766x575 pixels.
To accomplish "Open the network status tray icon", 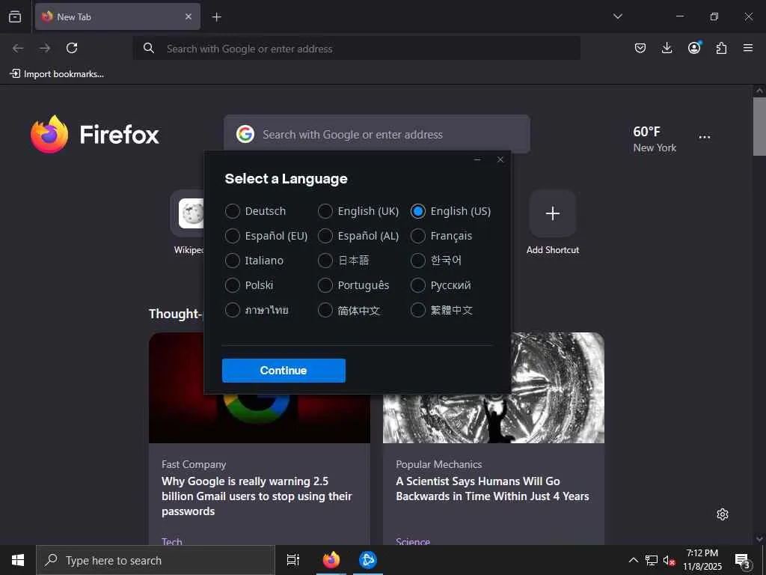I will (x=652, y=560).
